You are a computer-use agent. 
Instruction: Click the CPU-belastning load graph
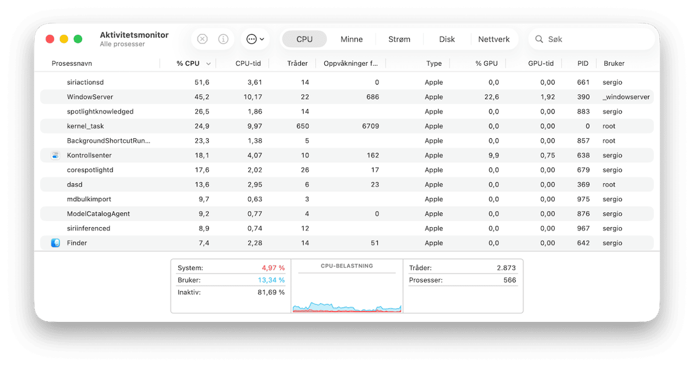(347, 292)
